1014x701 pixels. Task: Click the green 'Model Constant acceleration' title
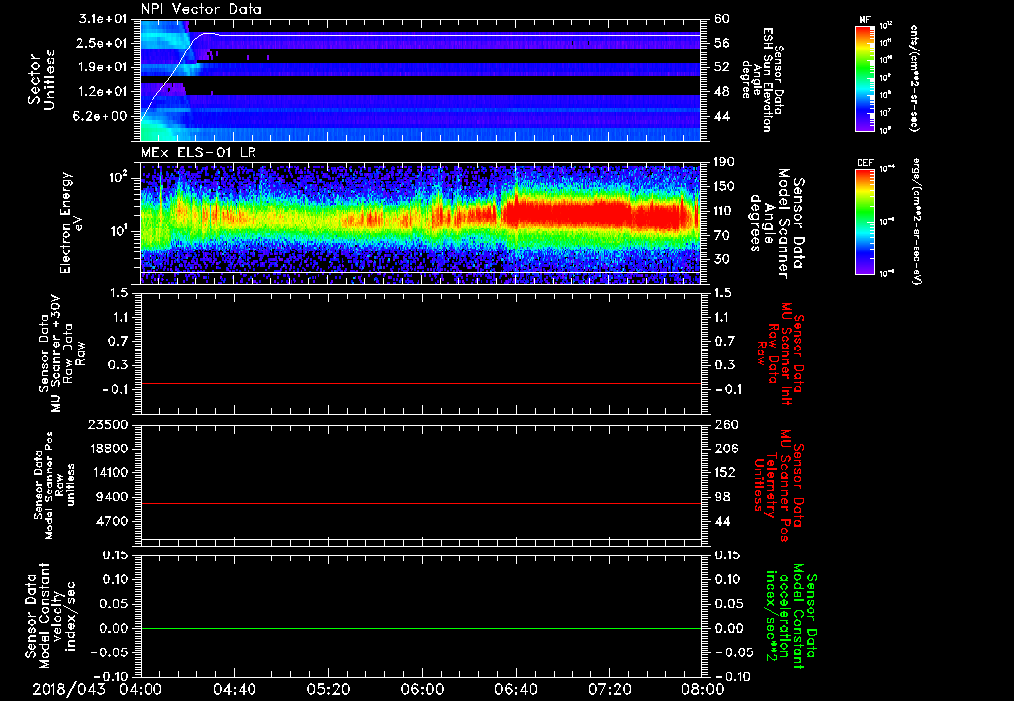point(790,617)
